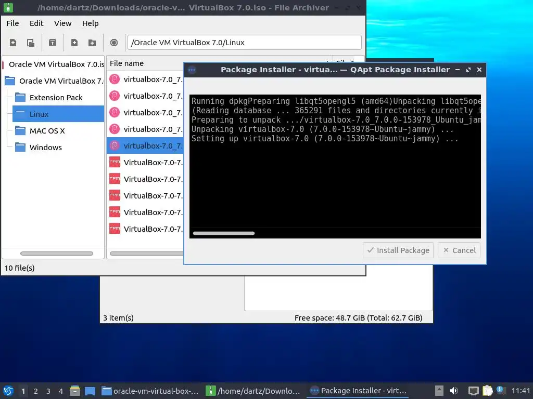Viewport: 533px width, 399px height.
Task: Click the New archive toolbar icon
Action: 13,43
